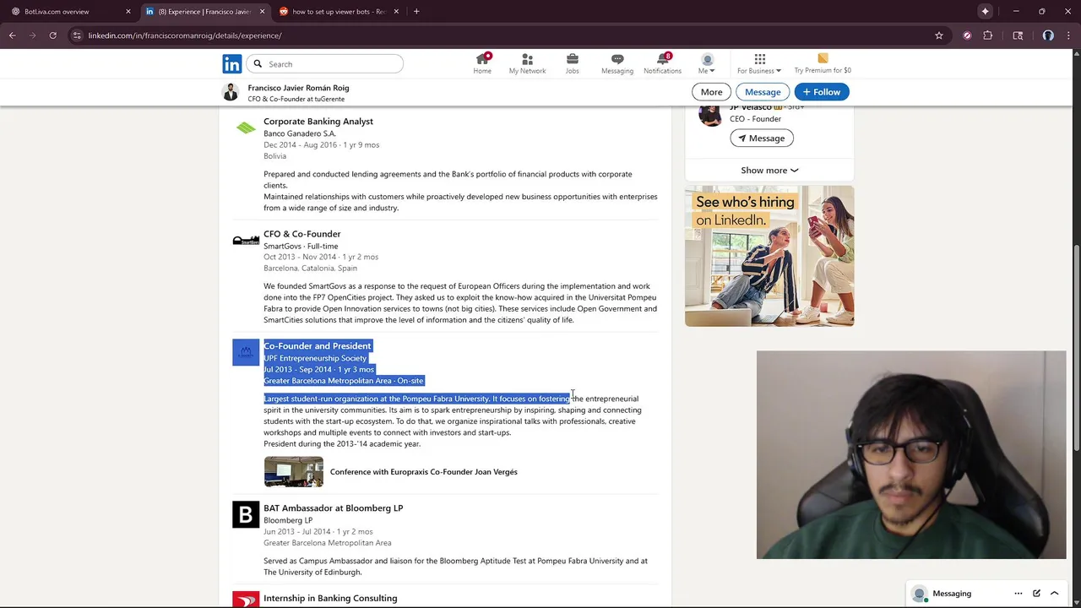Open Francisco's avatar in sticky header
1081x608 pixels.
click(x=231, y=93)
